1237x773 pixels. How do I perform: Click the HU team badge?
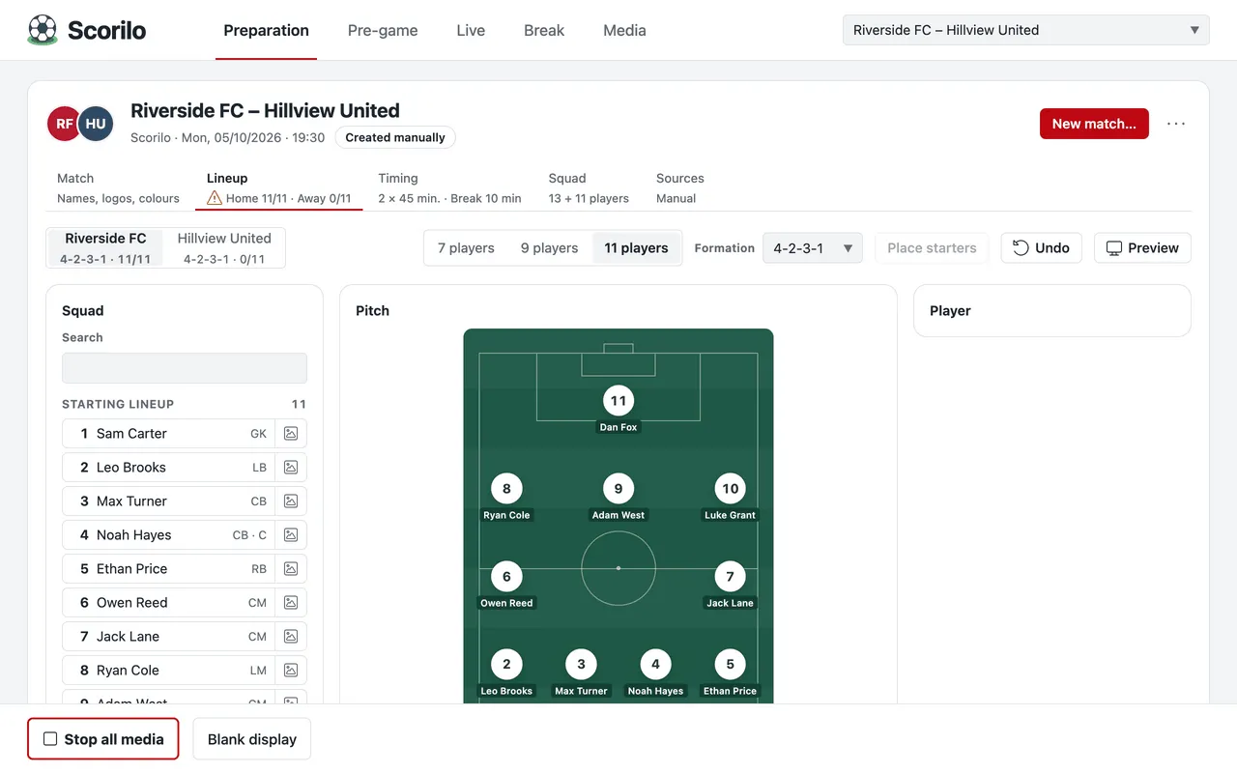pyautogui.click(x=96, y=124)
